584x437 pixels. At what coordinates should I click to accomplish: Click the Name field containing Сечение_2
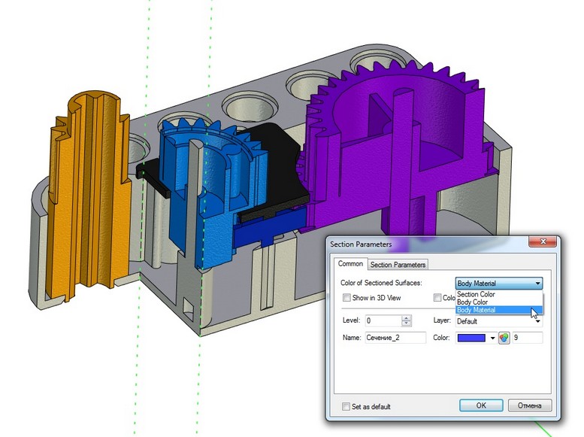[395, 338]
